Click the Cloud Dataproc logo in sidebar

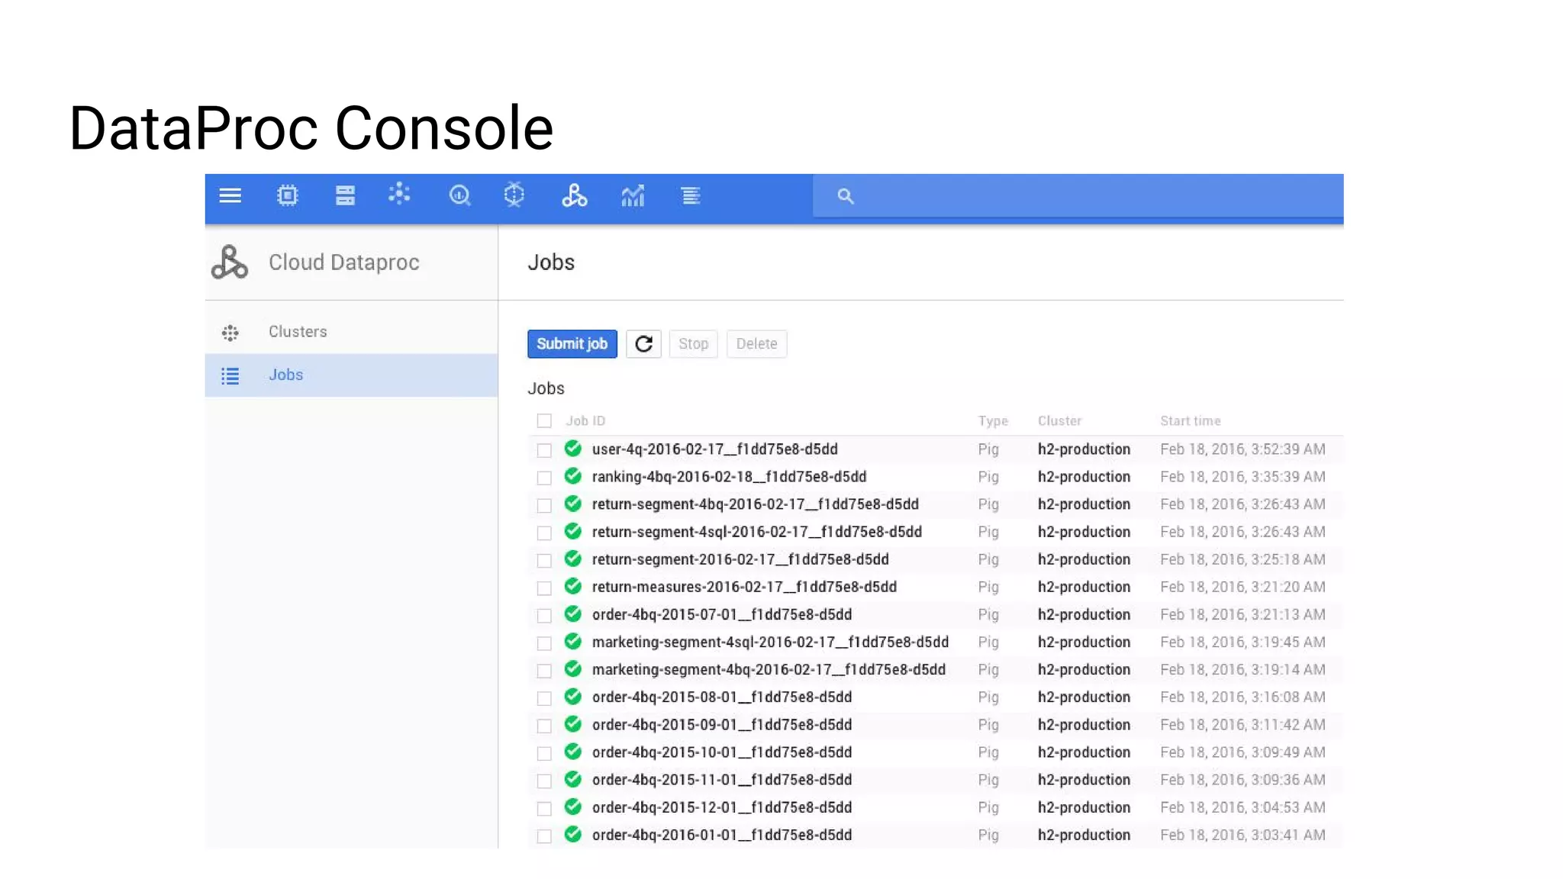[229, 262]
